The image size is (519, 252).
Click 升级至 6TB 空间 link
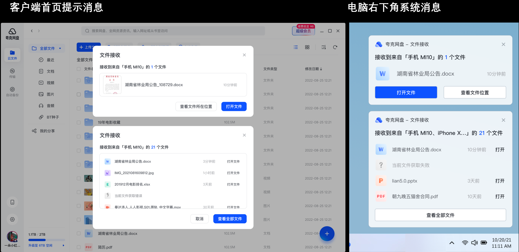tap(40, 245)
